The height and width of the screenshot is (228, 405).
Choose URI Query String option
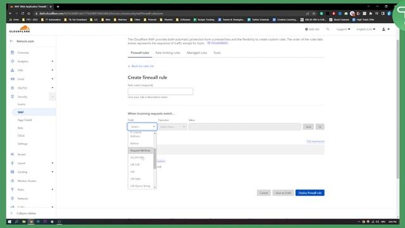click(x=140, y=186)
